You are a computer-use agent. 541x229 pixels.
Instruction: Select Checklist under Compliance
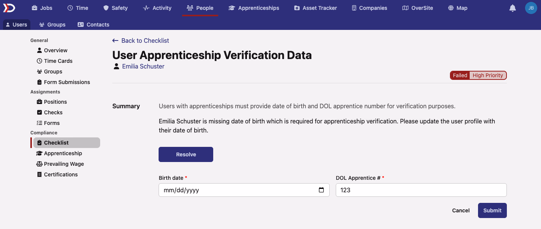pyautogui.click(x=67, y=143)
